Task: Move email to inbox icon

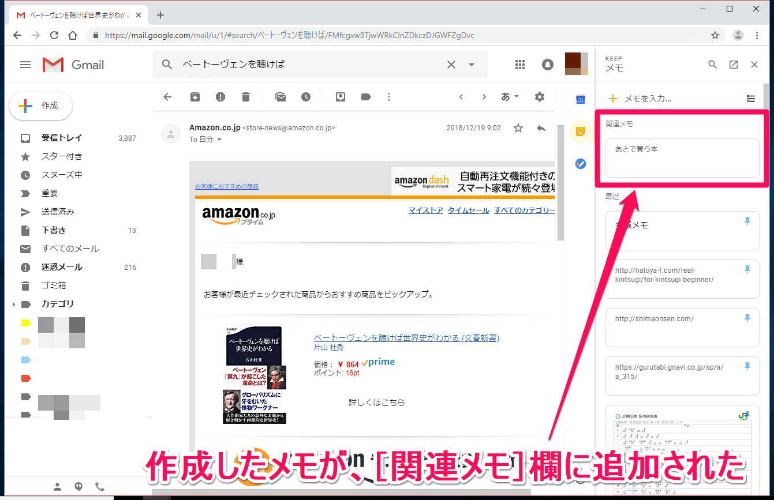Action: (x=341, y=97)
